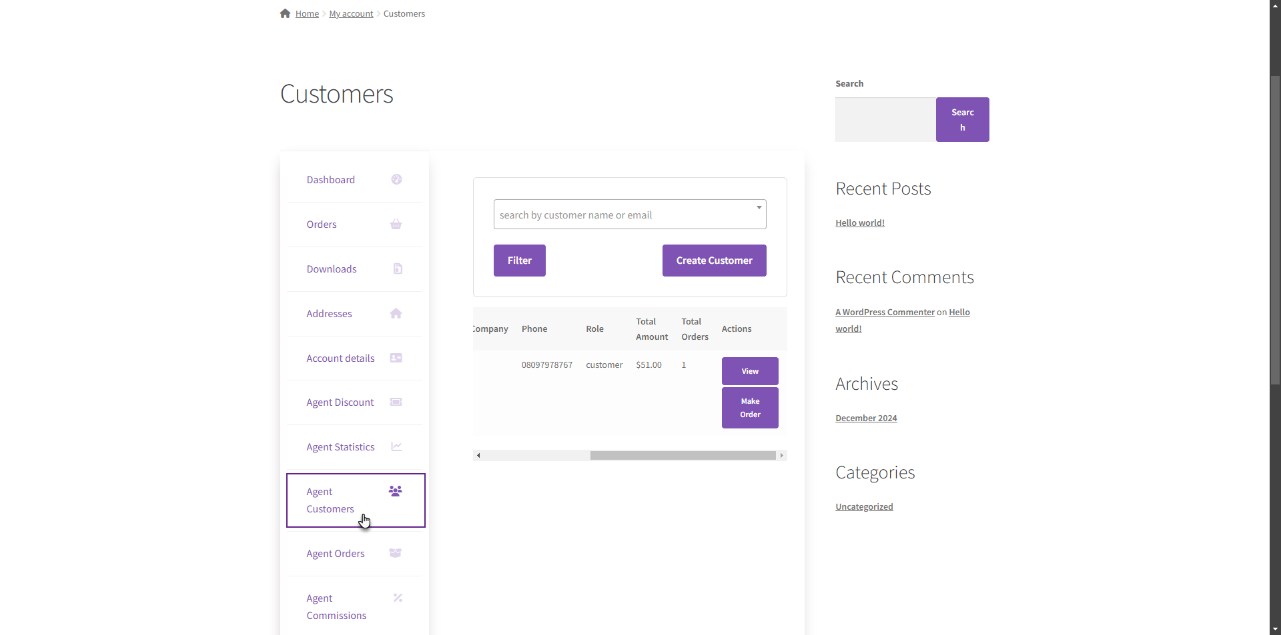Open Hello world! link in Recent Comments
Image resolution: width=1281 pixels, height=635 pixels.
[x=959, y=312]
